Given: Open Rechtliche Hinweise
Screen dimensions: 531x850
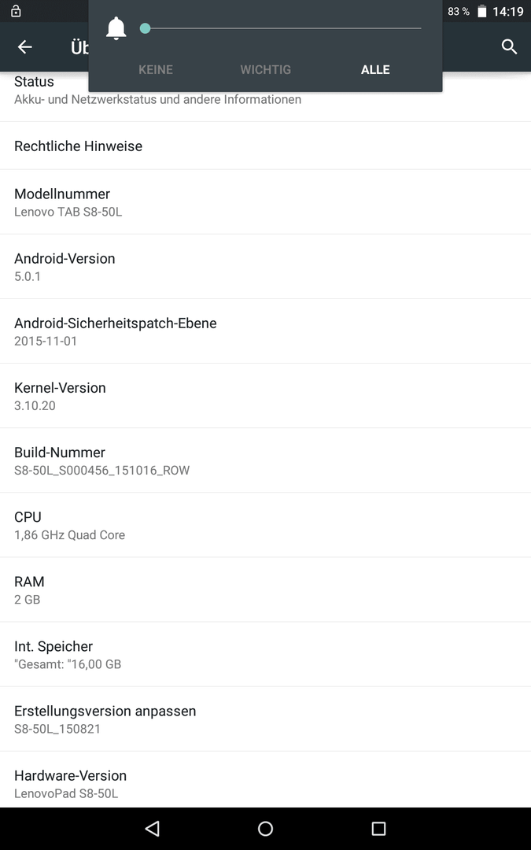Looking at the screenshot, I should [x=266, y=146].
